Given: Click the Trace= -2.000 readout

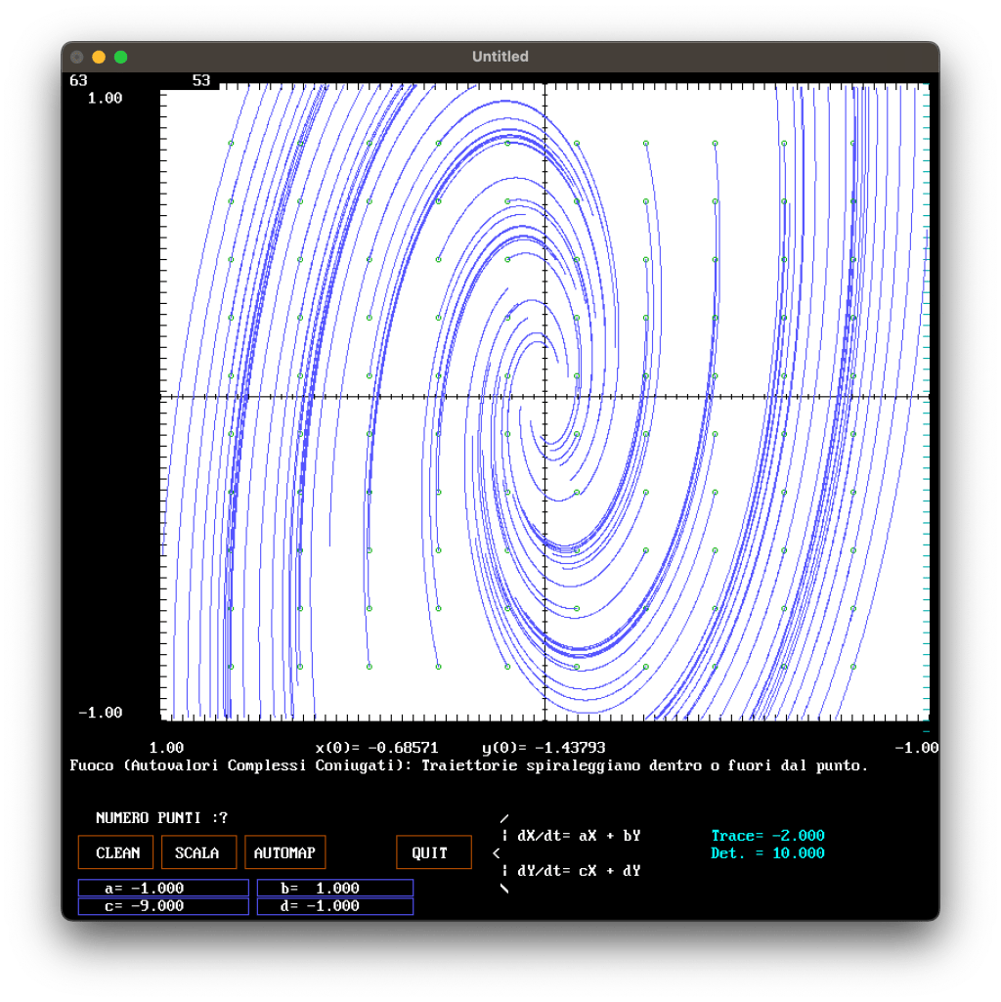Looking at the screenshot, I should coord(767,836).
